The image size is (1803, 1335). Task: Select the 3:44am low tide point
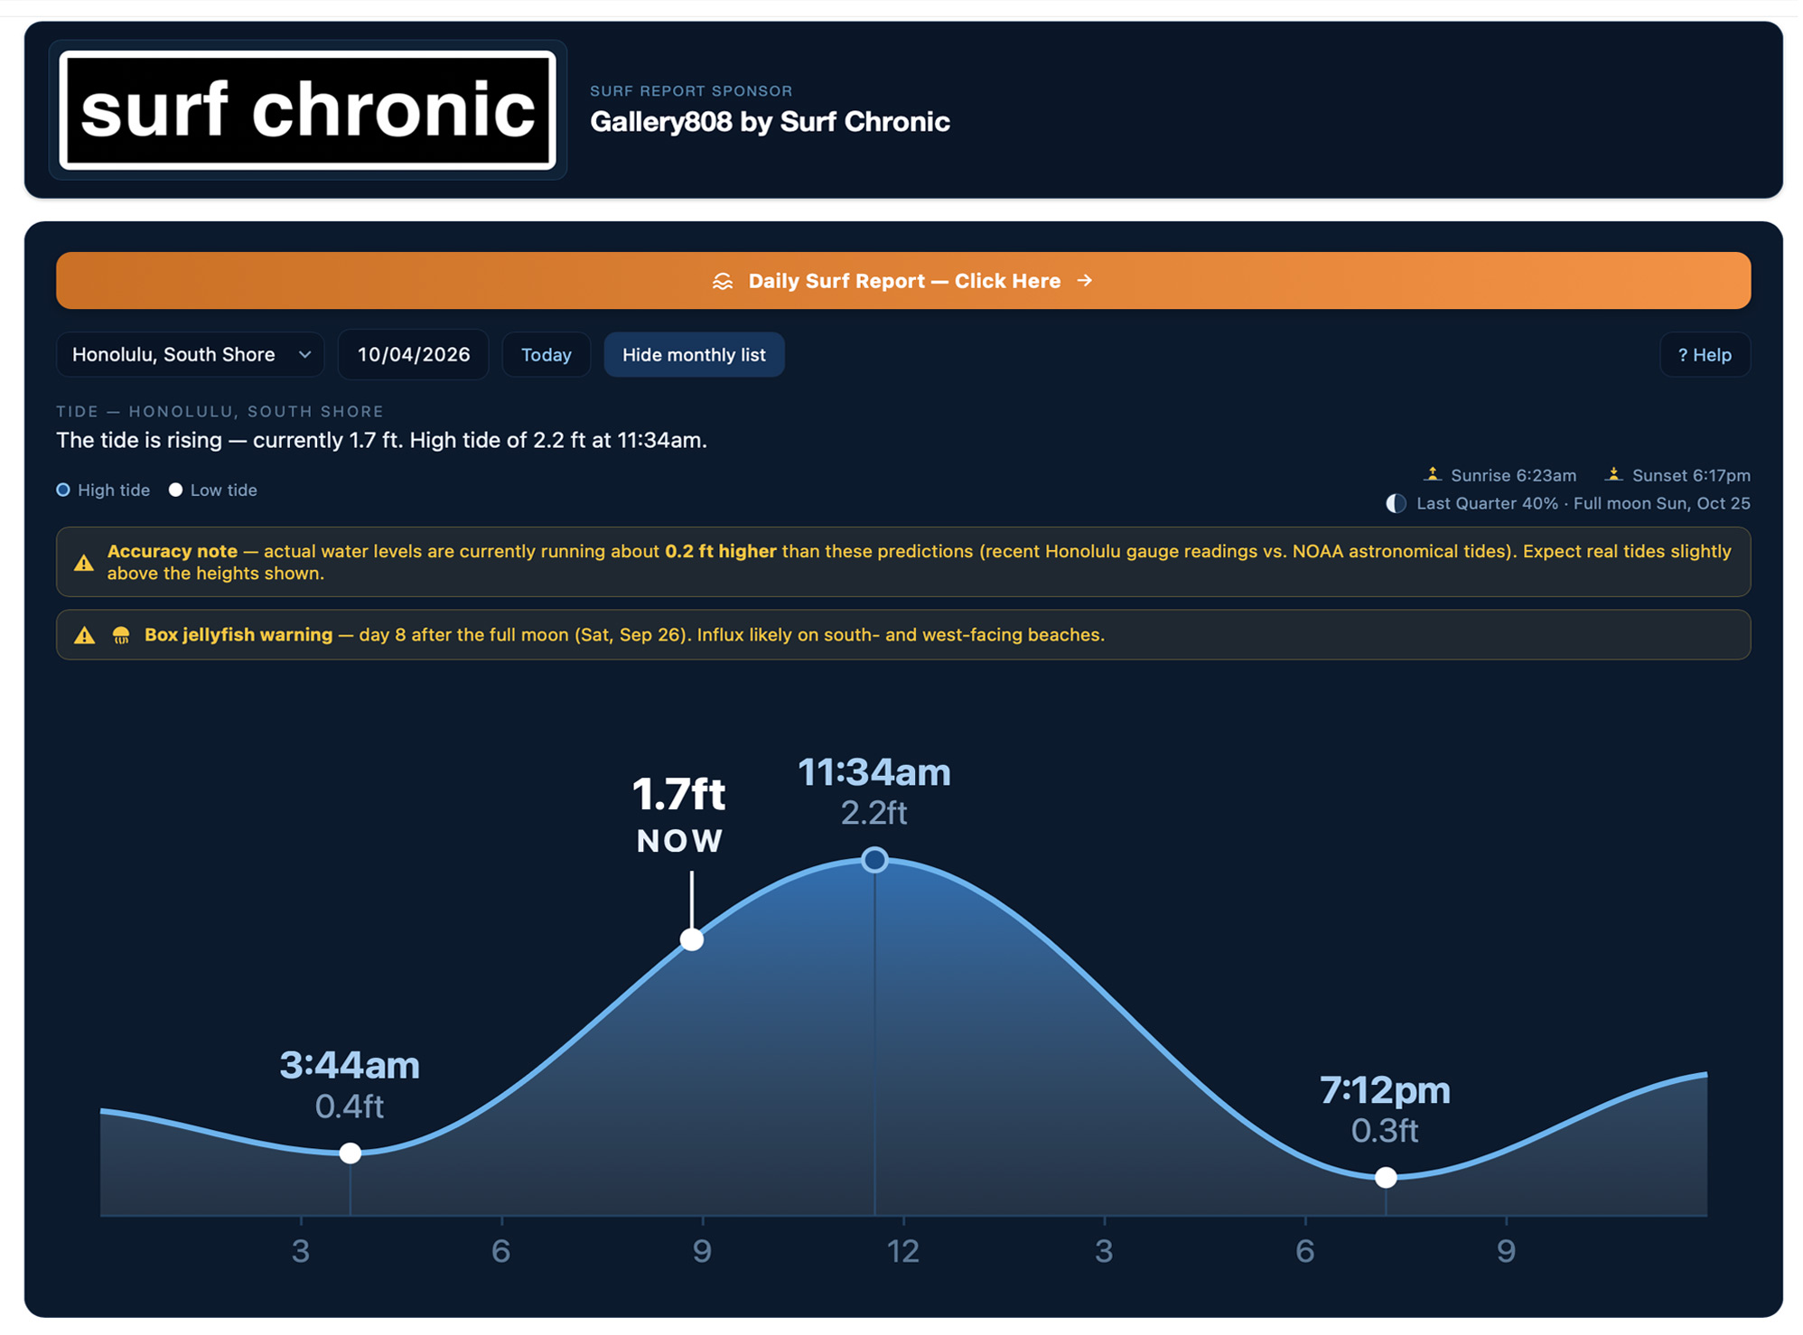(350, 1153)
